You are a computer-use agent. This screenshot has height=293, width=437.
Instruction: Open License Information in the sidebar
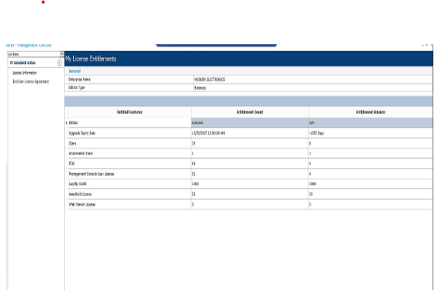pos(25,73)
